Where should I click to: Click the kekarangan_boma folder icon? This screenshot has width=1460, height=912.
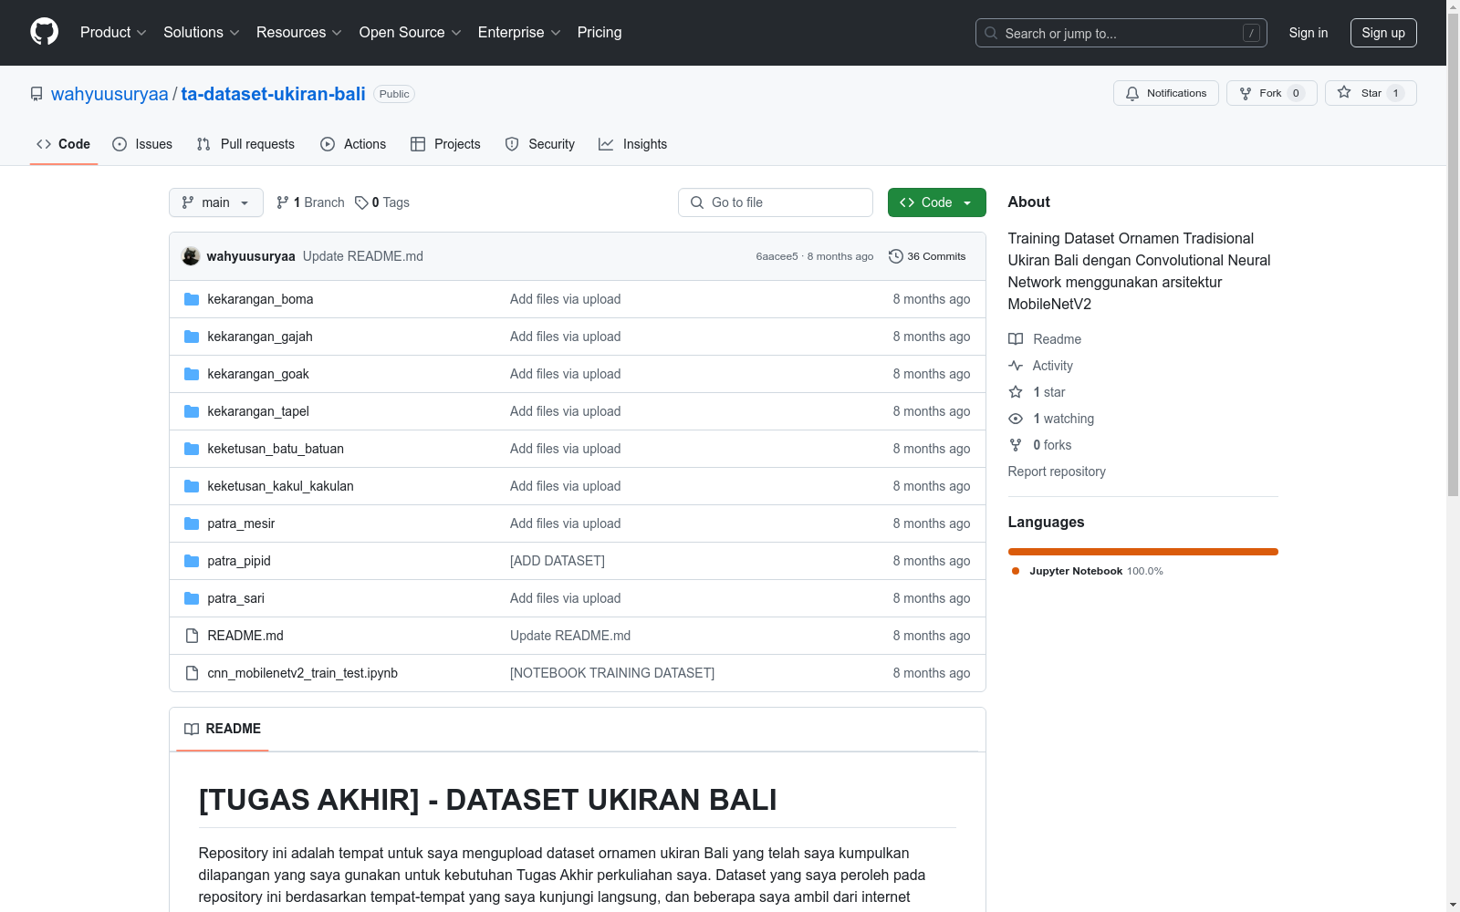(x=192, y=299)
